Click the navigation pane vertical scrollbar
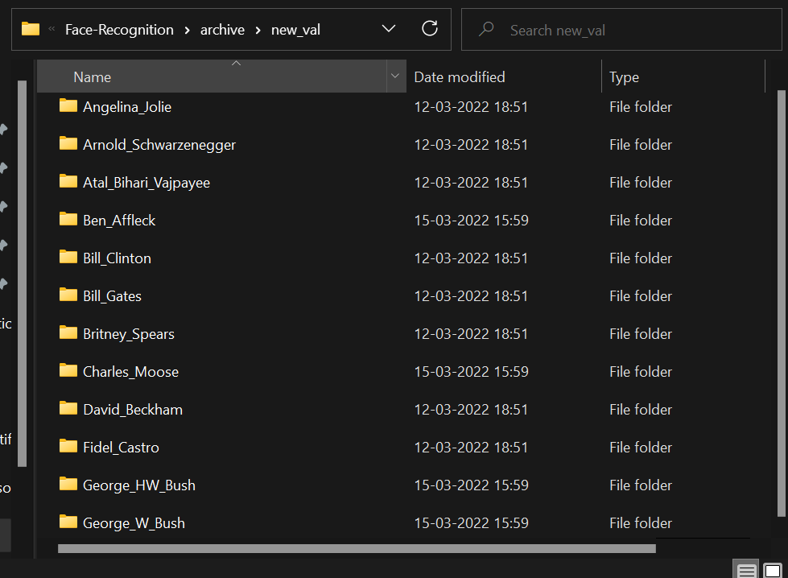The image size is (788, 578). [22, 274]
